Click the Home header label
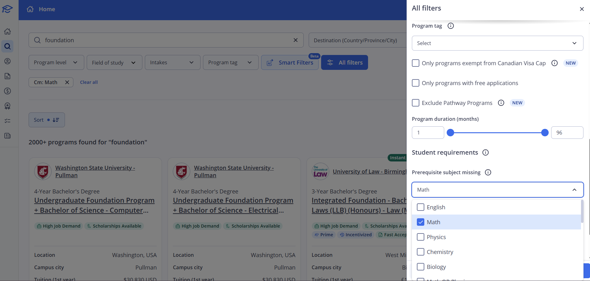 [47, 9]
